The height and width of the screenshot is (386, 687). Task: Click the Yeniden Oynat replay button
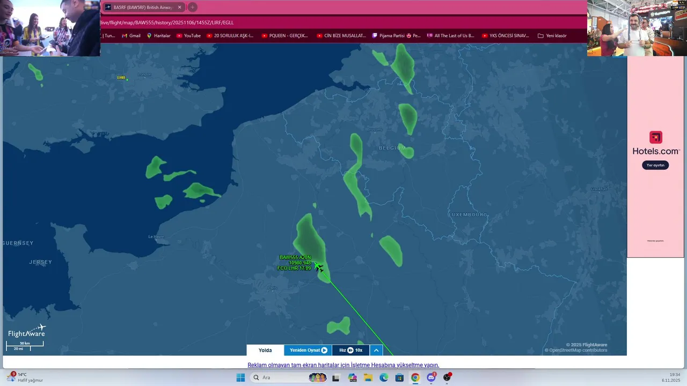308,350
